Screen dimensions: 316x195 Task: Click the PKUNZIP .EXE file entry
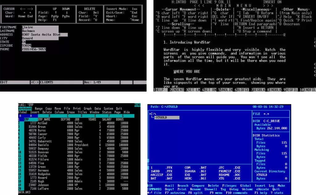229,172
